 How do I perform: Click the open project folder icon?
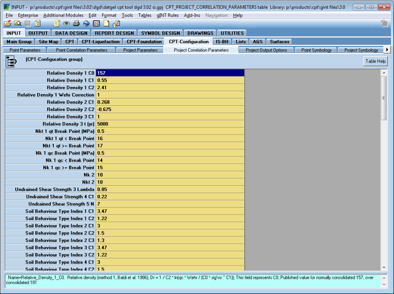[x=7, y=24]
